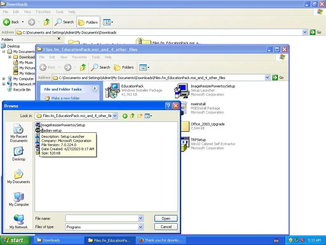326x245 pixels.
Task: Click Search in Downloads window toolbar
Action: click(64, 22)
